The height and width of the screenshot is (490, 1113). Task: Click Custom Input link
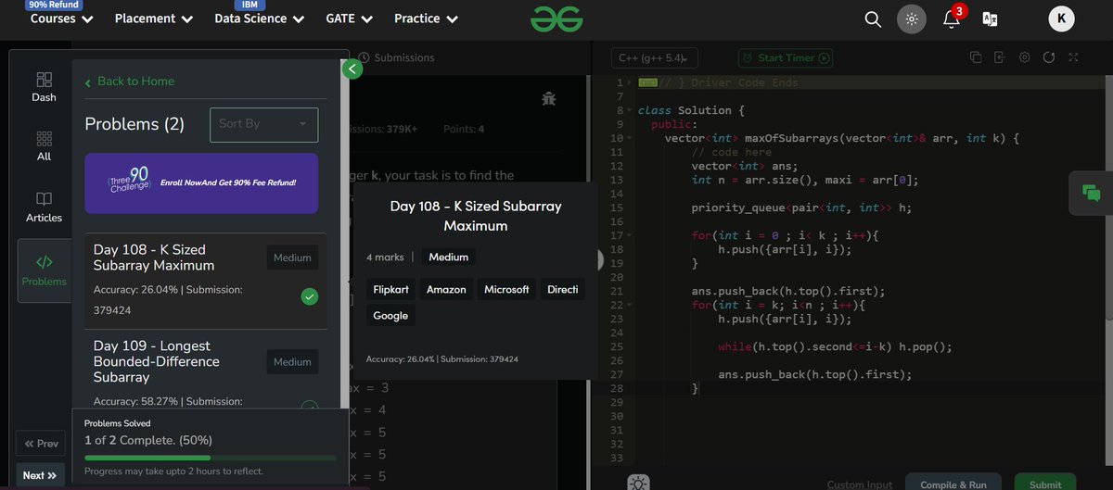860,484
